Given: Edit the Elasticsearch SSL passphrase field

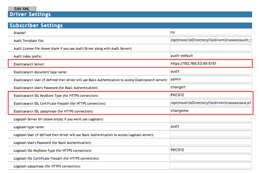Looking at the screenshot, I should point(210,111).
